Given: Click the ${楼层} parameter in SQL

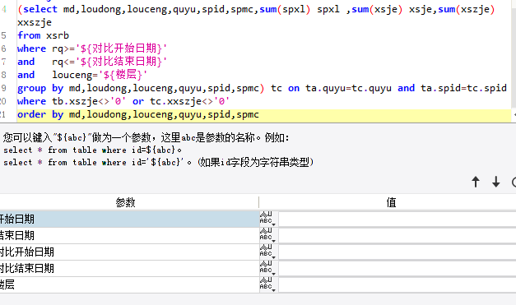Looking at the screenshot, I should pos(123,75).
